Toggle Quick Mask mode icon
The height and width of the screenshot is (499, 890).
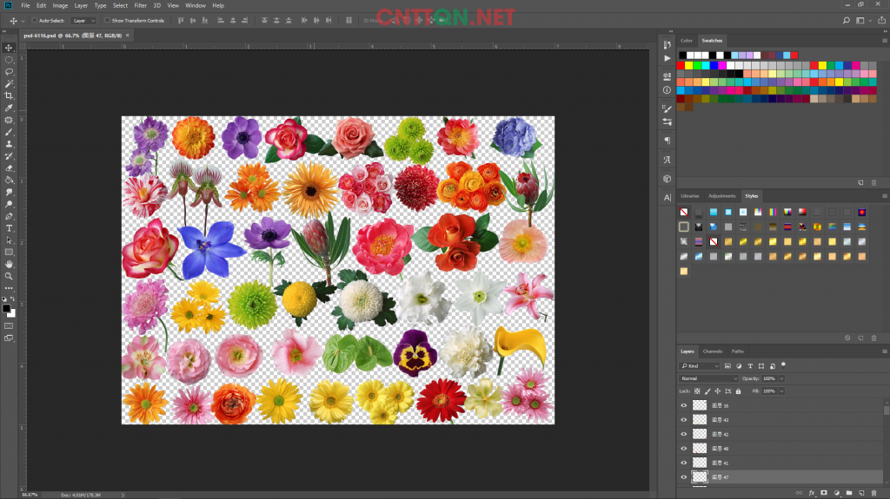(9, 326)
